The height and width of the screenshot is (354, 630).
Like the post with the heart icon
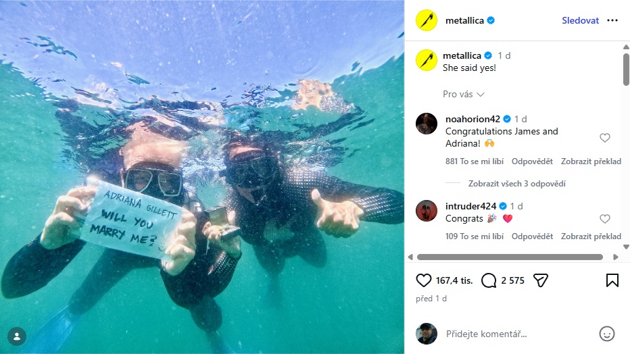(x=423, y=280)
